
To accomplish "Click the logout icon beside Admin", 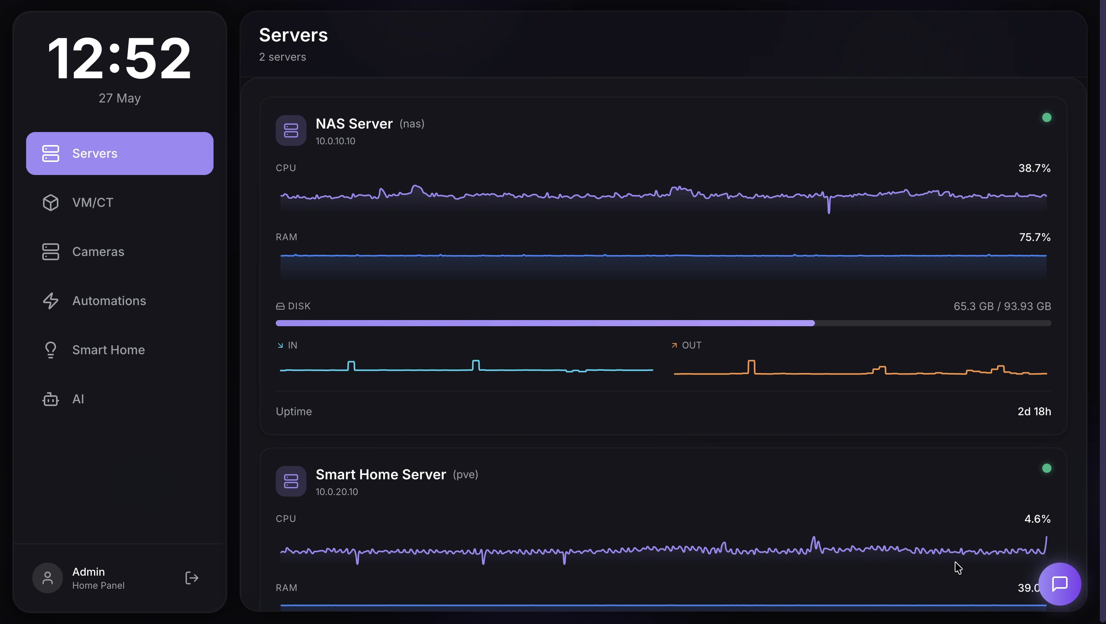I will (192, 578).
